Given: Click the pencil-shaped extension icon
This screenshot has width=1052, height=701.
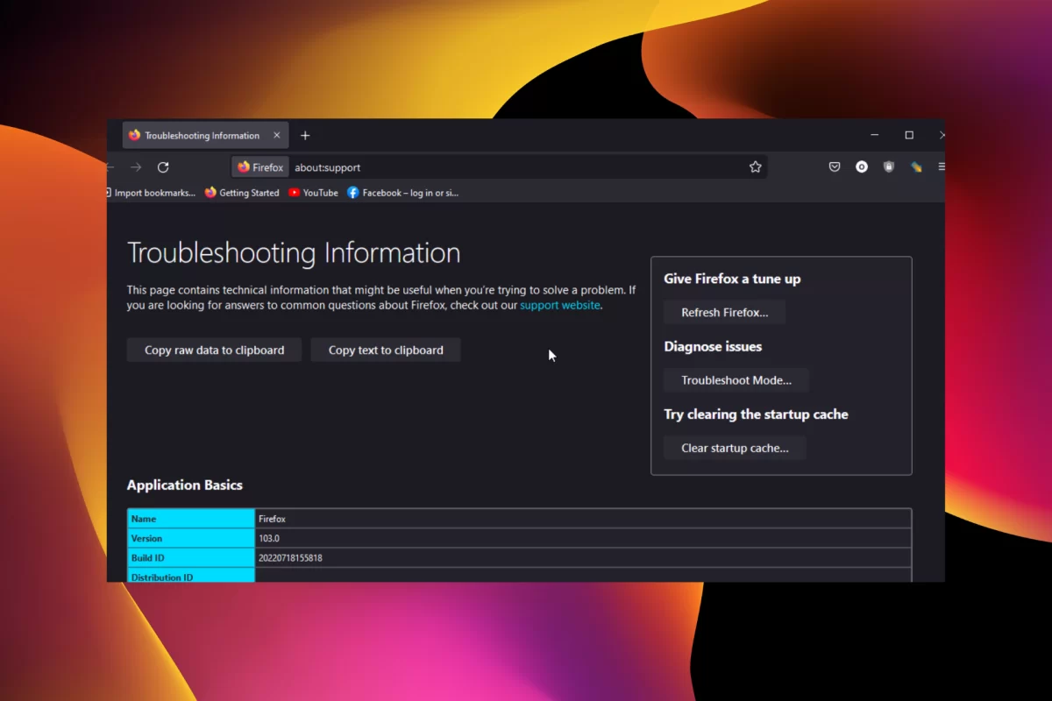Looking at the screenshot, I should pos(915,166).
